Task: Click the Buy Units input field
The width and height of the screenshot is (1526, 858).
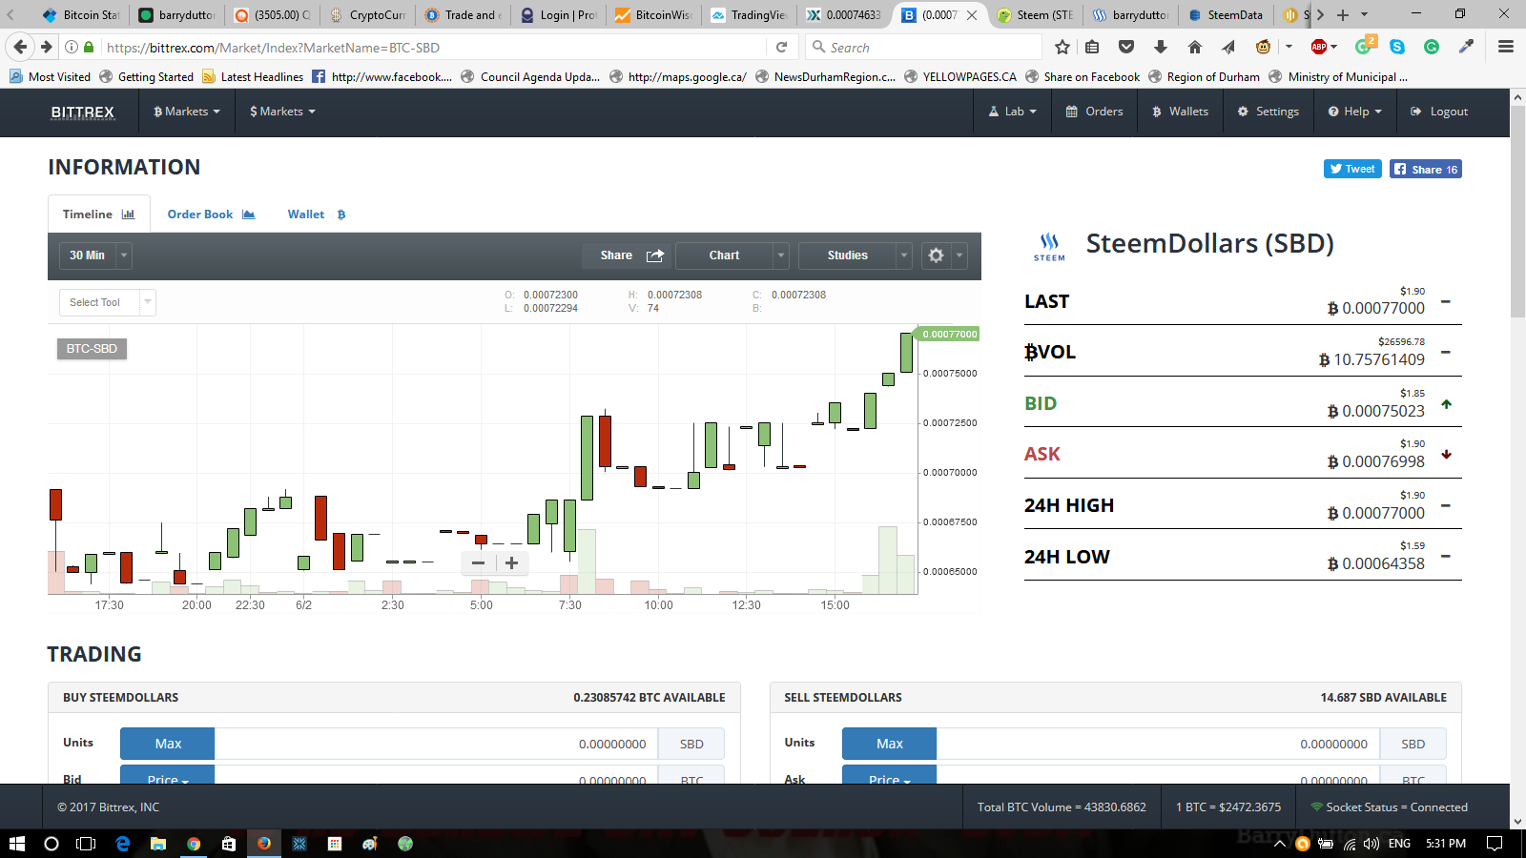Action: coord(436,744)
